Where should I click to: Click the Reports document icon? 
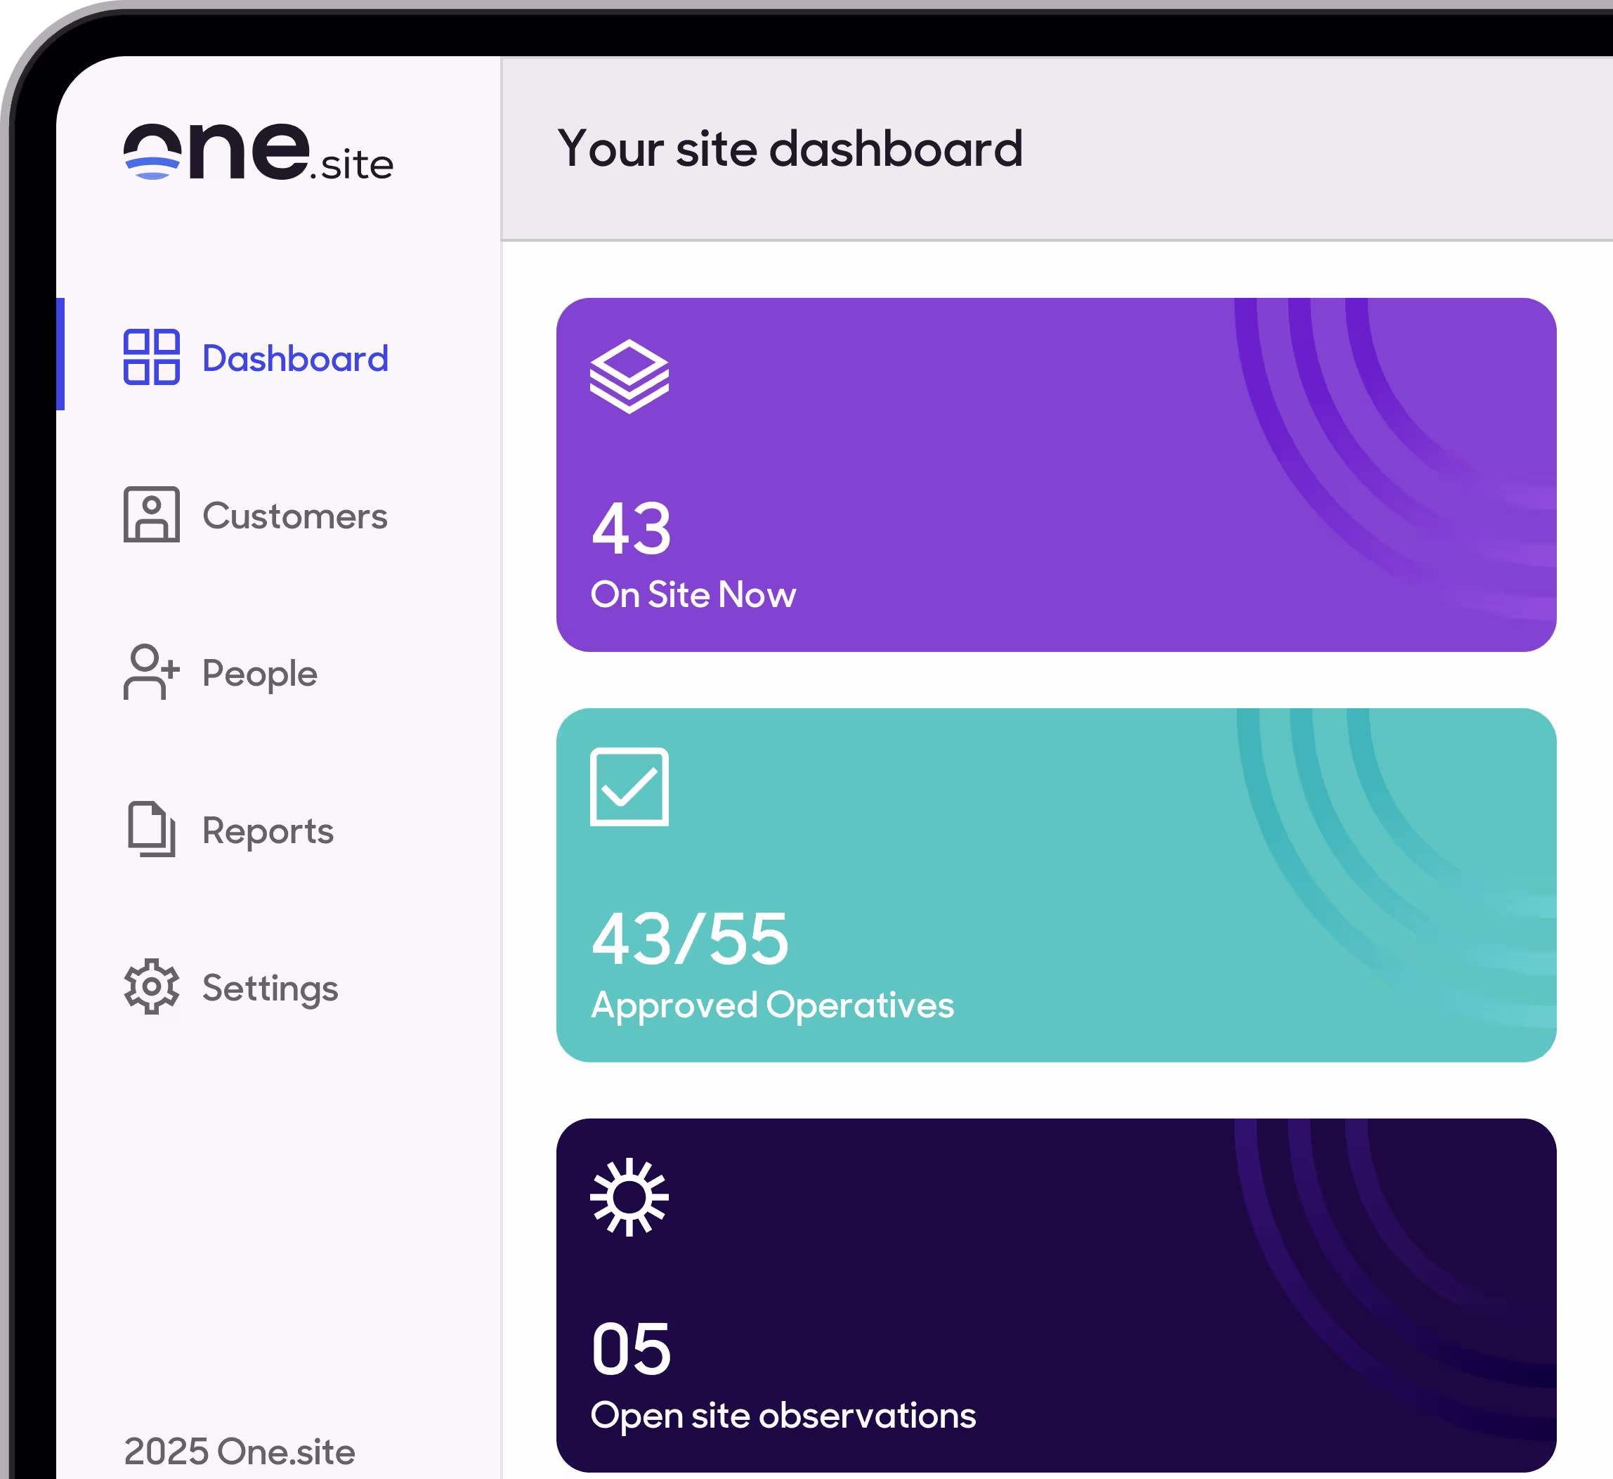click(x=151, y=829)
